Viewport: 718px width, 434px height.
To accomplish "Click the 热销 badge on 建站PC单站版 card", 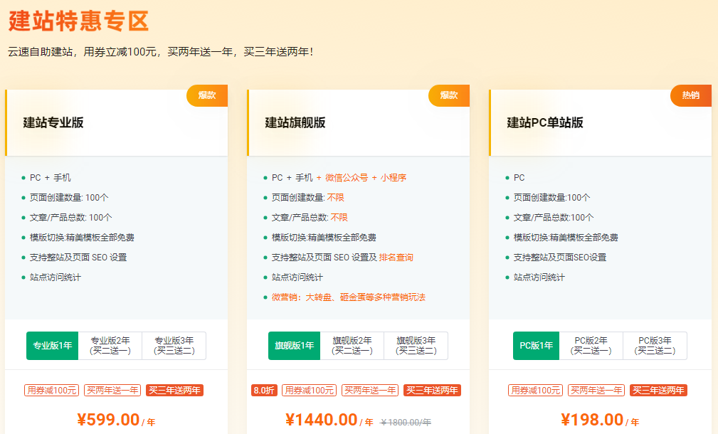I will [690, 95].
